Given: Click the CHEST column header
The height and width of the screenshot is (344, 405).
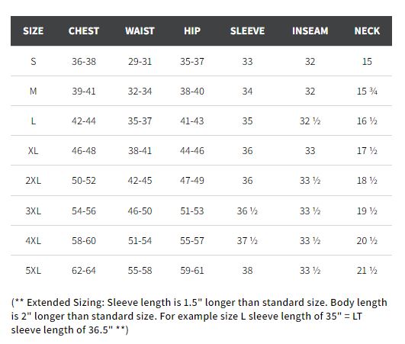Looking at the screenshot, I should pyautogui.click(x=84, y=31).
